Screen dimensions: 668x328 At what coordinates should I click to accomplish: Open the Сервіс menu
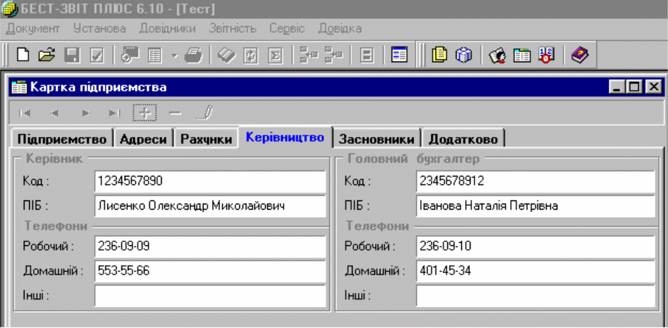coord(286,28)
